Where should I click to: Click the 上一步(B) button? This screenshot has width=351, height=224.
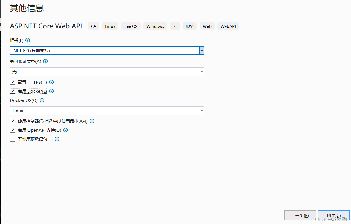300,215
